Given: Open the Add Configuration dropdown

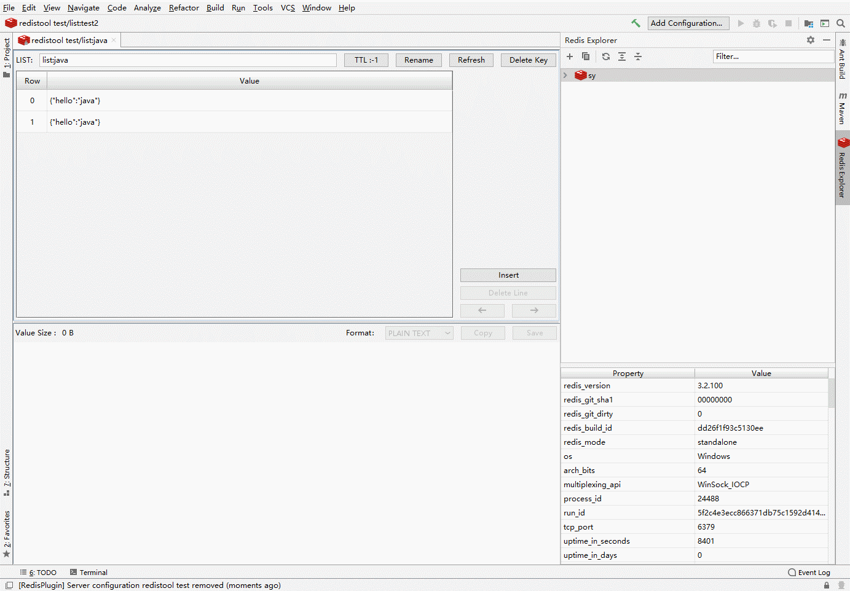Looking at the screenshot, I should click(688, 23).
